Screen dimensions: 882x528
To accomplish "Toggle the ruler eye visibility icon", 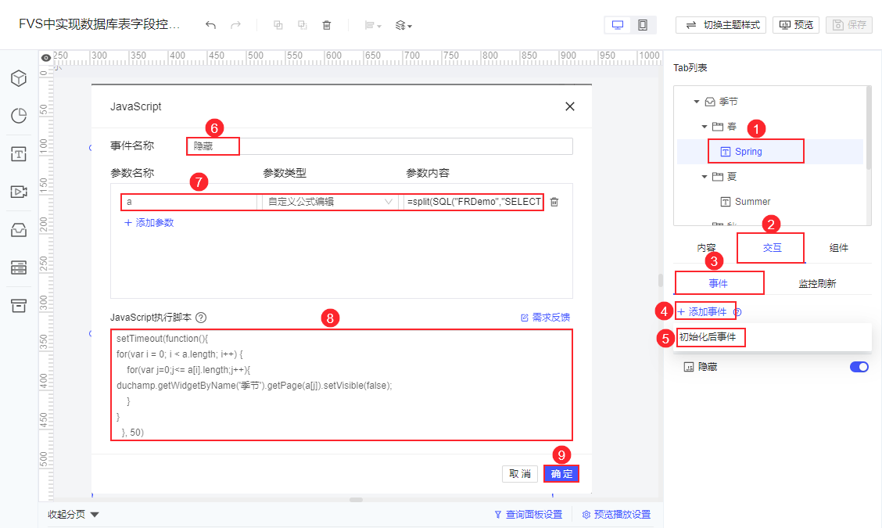I will (46, 57).
